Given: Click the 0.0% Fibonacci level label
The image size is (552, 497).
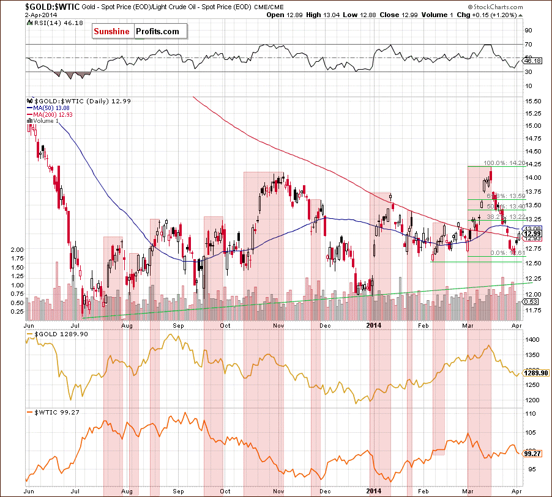Looking at the screenshot, I should [x=508, y=253].
